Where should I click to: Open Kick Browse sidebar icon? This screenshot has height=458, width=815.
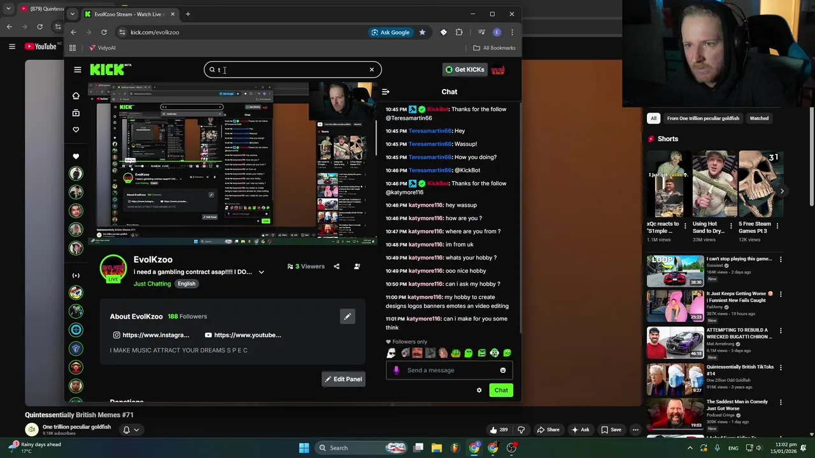pos(76,113)
